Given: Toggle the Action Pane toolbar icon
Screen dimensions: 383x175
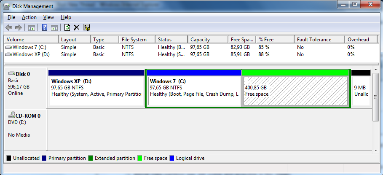Looking at the screenshot, I should (54, 27).
